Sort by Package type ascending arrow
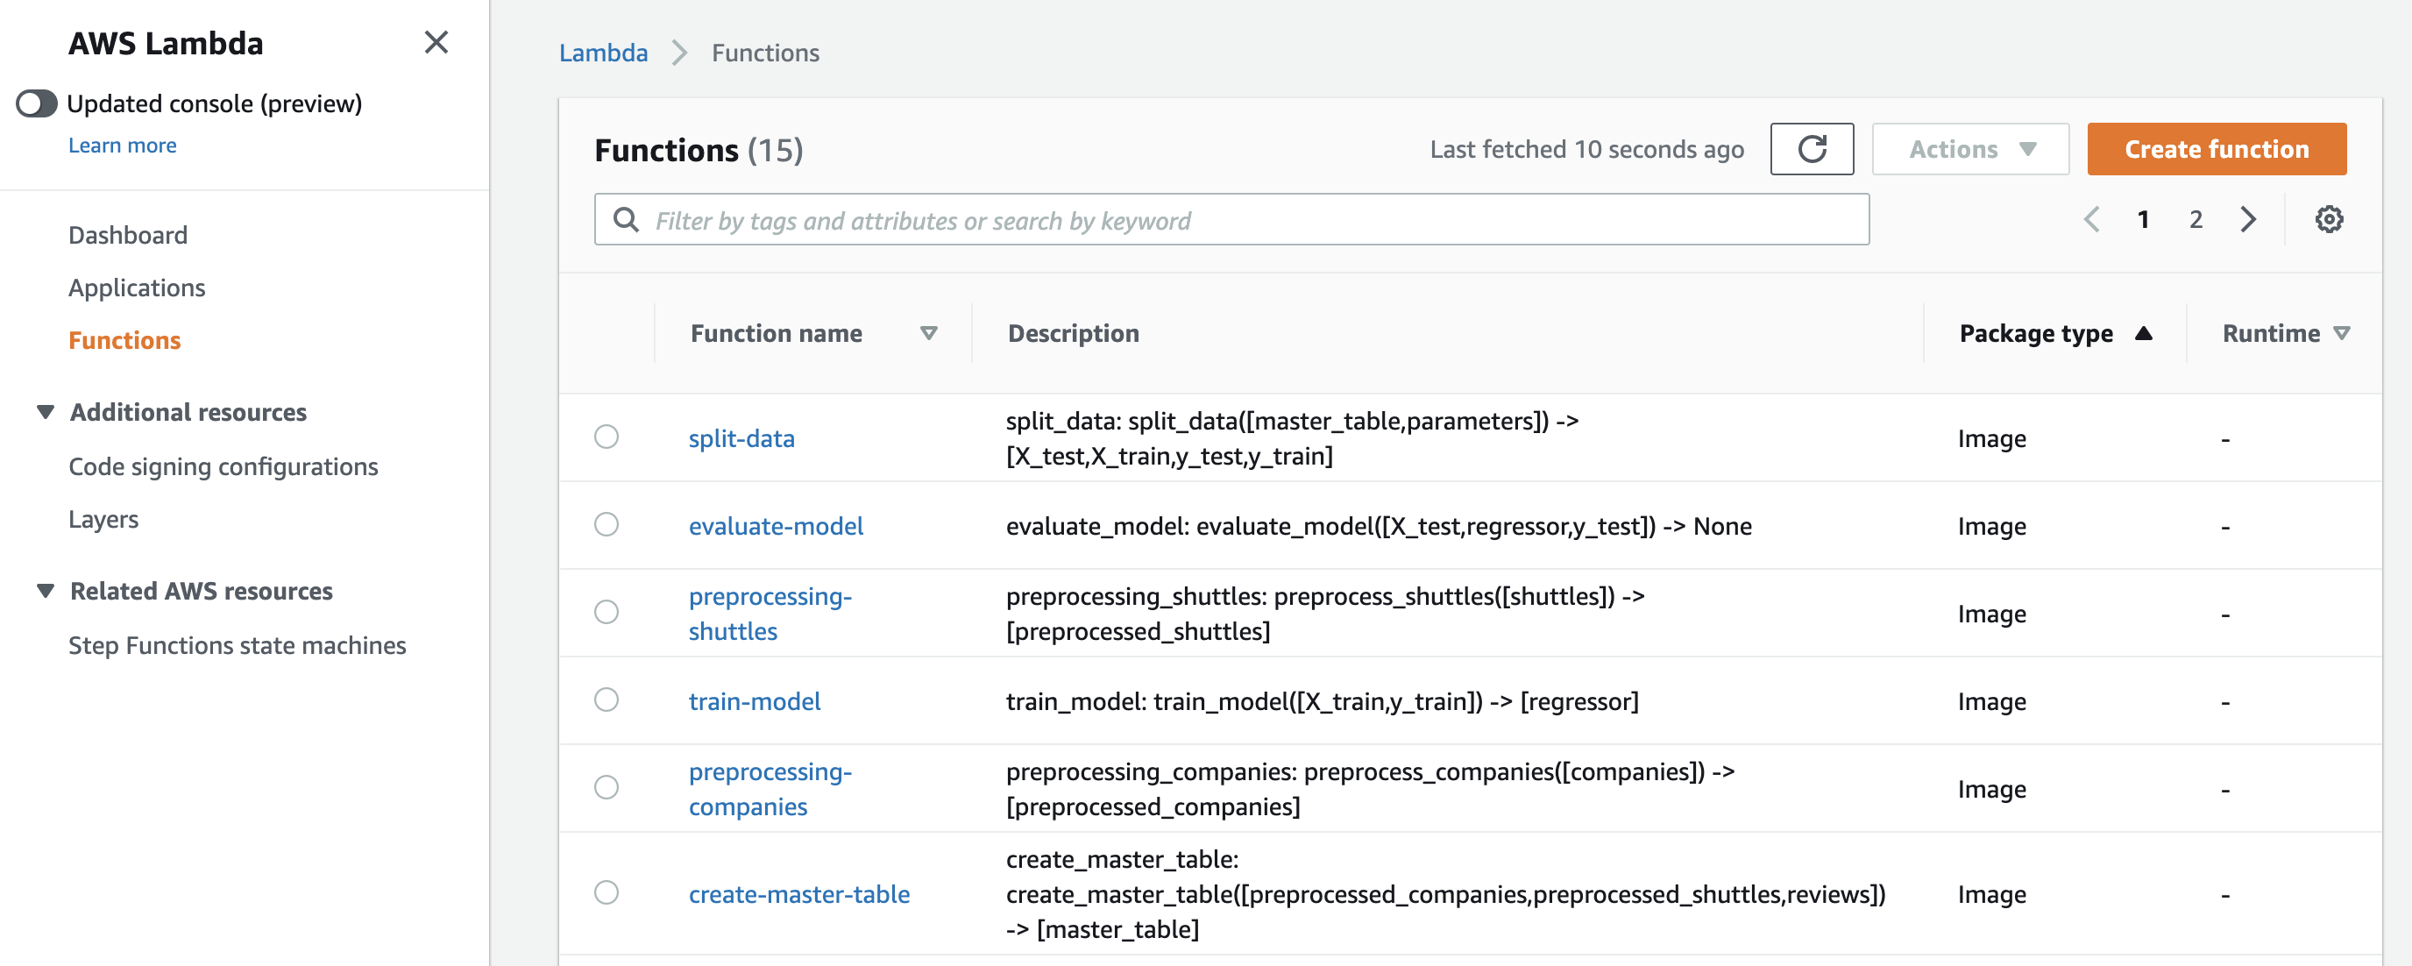The width and height of the screenshot is (2412, 966). (2142, 333)
